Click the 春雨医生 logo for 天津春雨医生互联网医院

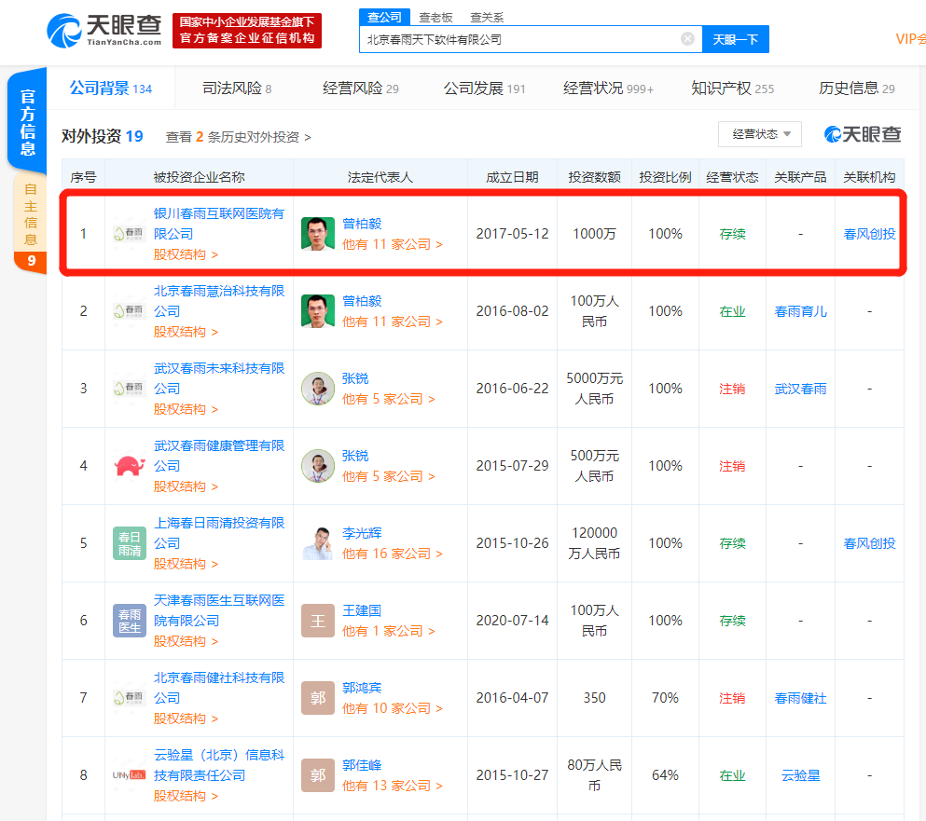(x=129, y=620)
